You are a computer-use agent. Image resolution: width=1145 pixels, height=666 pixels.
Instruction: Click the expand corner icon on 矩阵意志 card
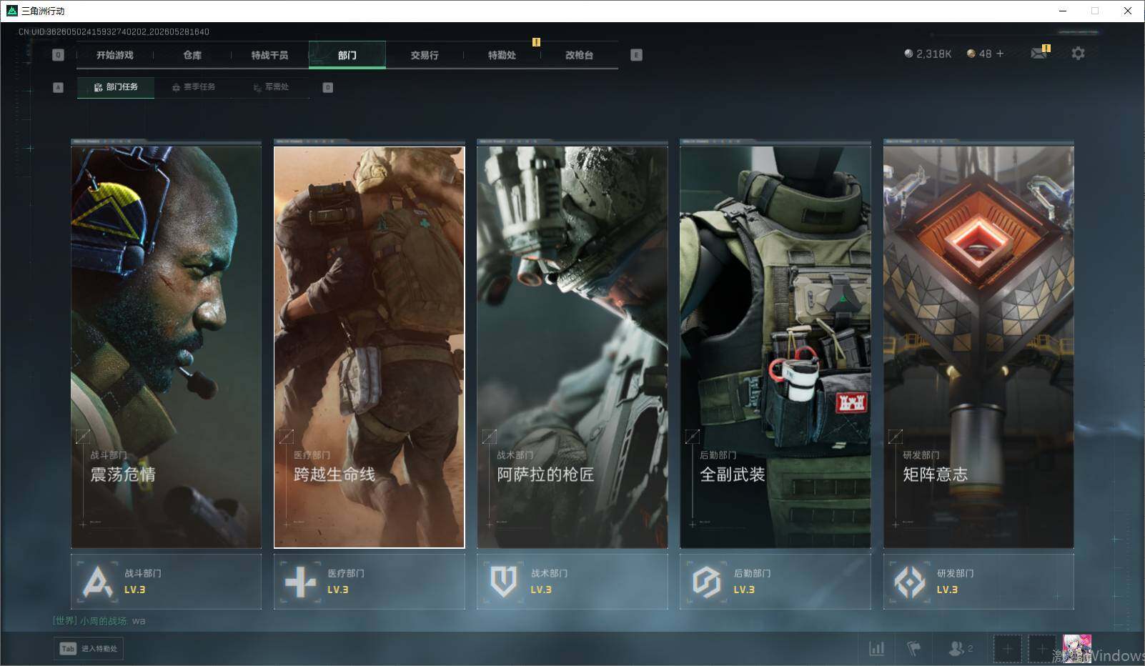tap(895, 436)
